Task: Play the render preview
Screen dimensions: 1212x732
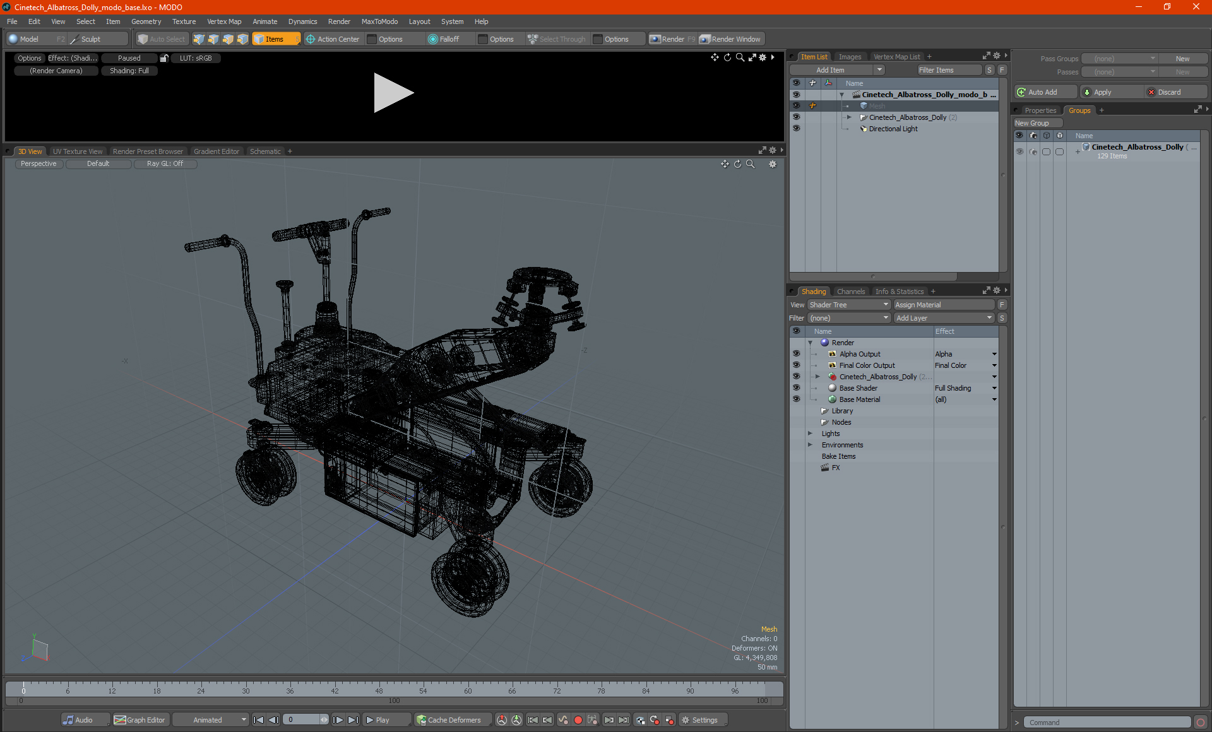Action: tap(393, 93)
